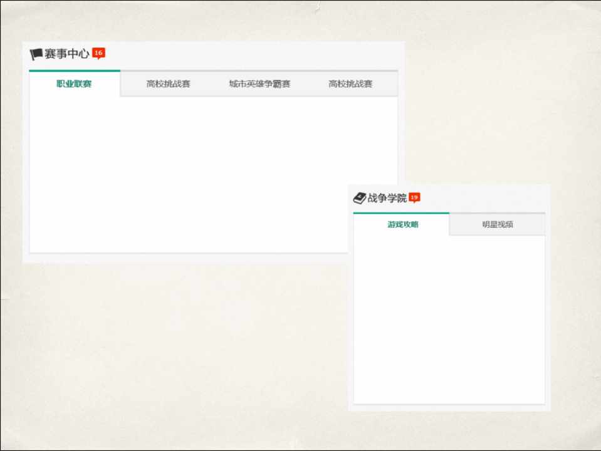Click the book icon beside 战争学院
The height and width of the screenshot is (451, 601).
coord(359,199)
